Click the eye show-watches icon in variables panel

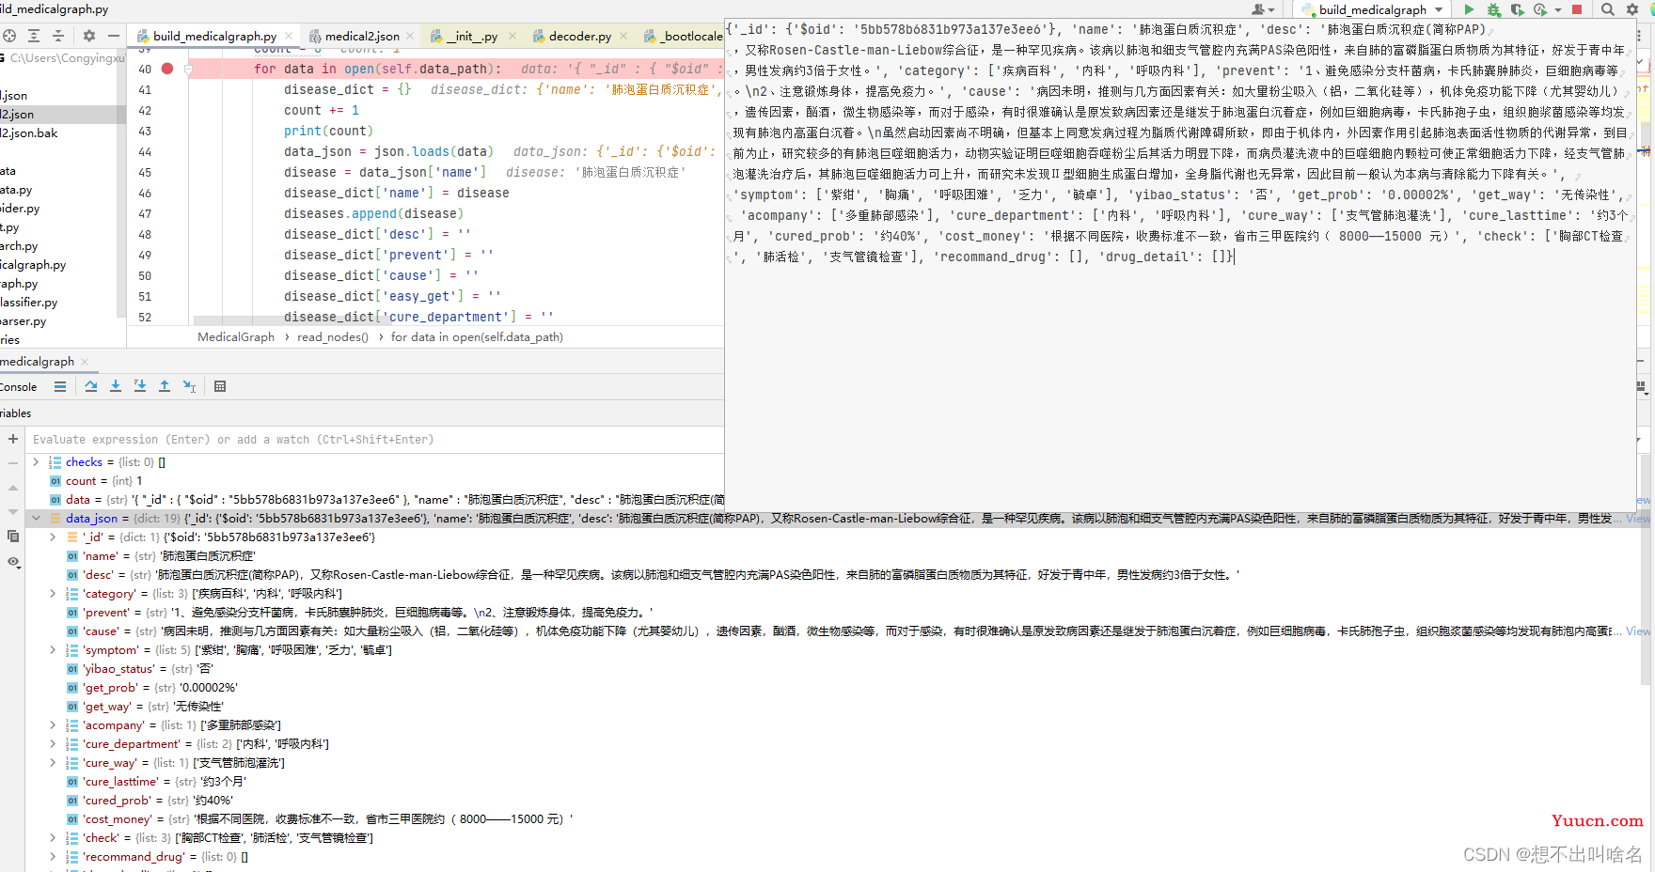click(13, 562)
